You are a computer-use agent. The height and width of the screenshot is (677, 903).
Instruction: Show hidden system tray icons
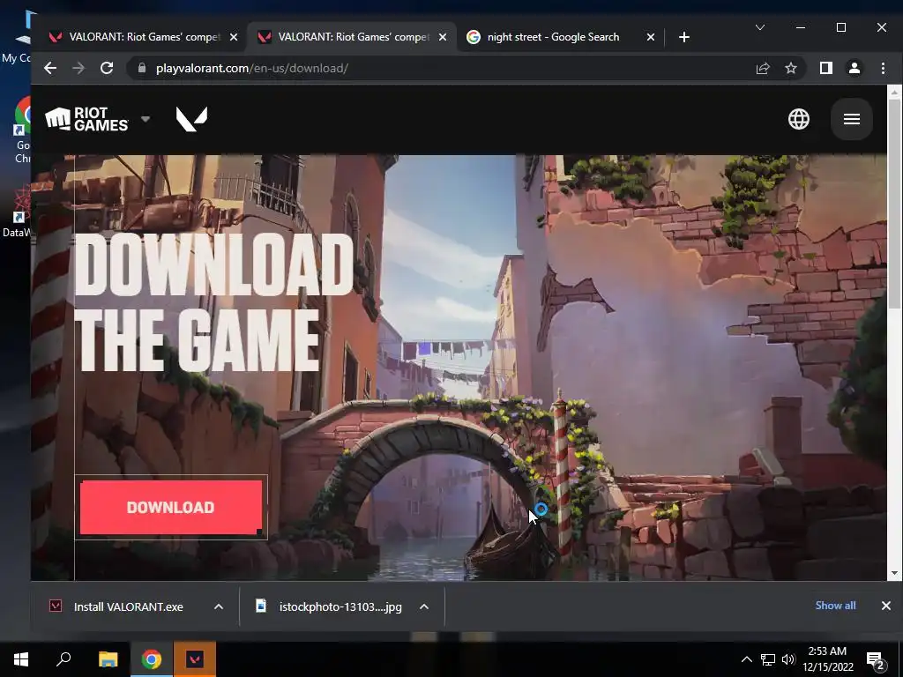coord(746,659)
